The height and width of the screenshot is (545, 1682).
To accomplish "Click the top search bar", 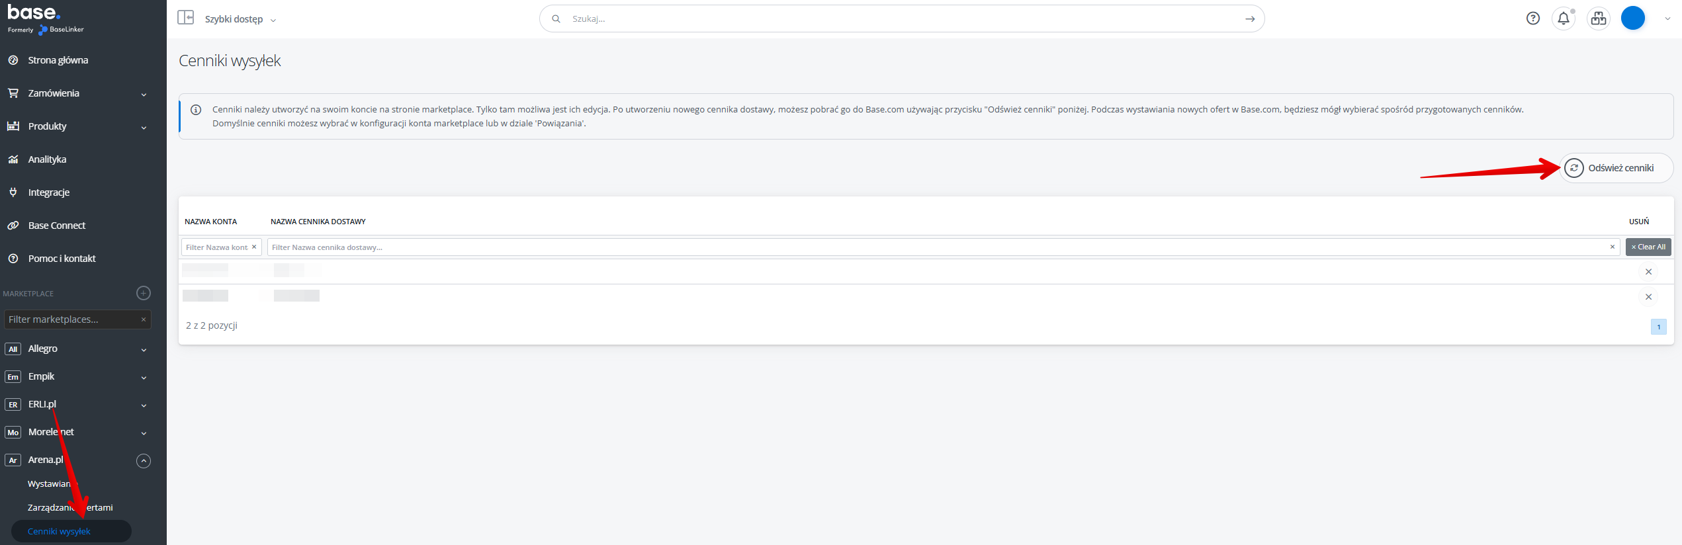I will (x=900, y=19).
